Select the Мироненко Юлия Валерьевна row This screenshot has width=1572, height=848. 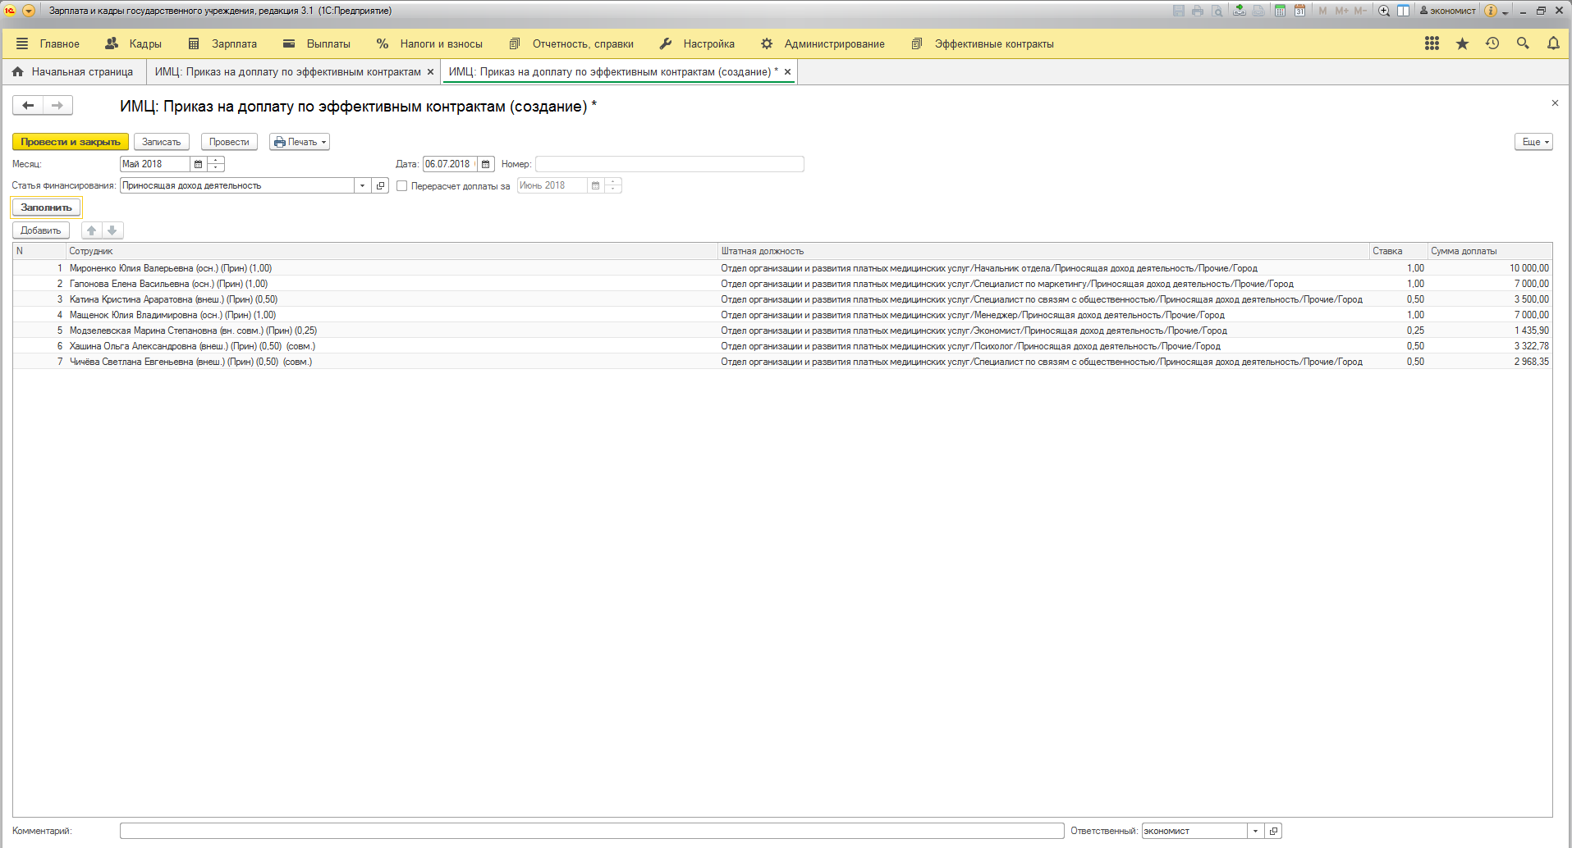coord(170,268)
